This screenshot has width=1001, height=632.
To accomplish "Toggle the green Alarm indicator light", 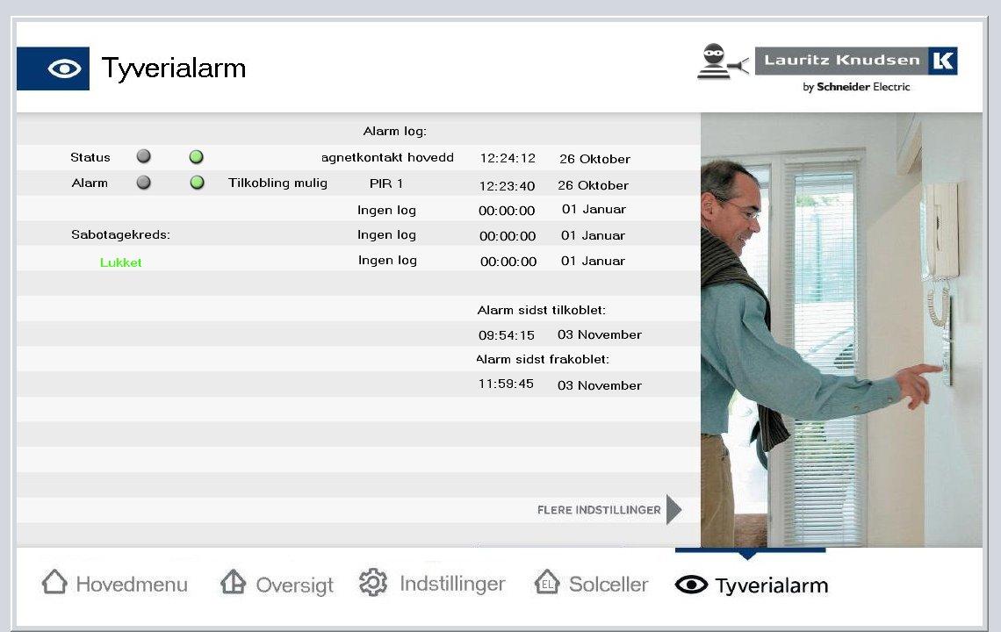I will pyautogui.click(x=197, y=183).
